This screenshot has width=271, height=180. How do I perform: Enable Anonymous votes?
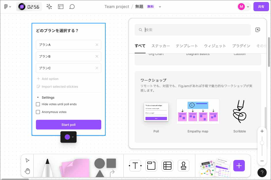pos(38,112)
